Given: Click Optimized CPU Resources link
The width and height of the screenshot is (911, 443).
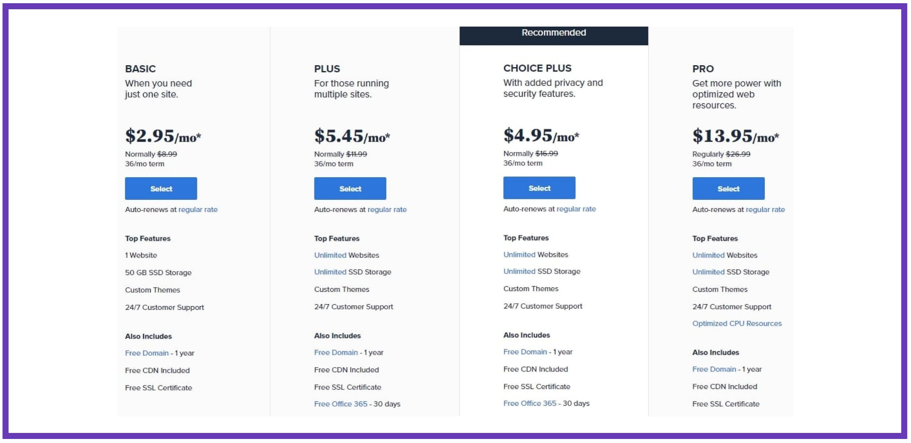Looking at the screenshot, I should [x=737, y=323].
